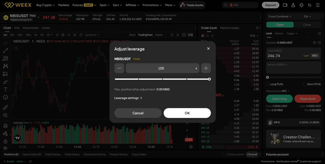This screenshot has height=164, width=325.
Task: Click the Open long button
Action: [279, 99]
